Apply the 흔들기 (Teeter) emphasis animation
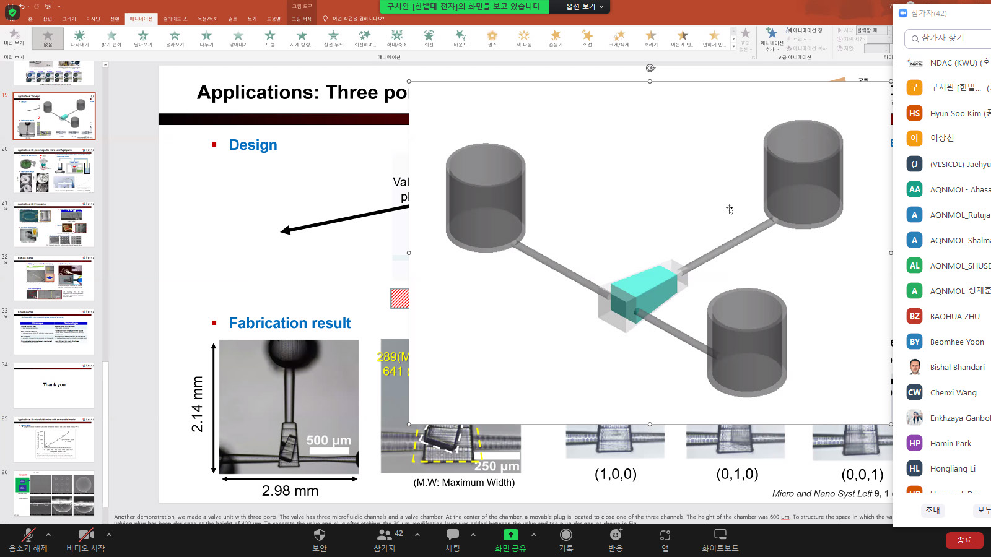This screenshot has width=991, height=557. (556, 38)
